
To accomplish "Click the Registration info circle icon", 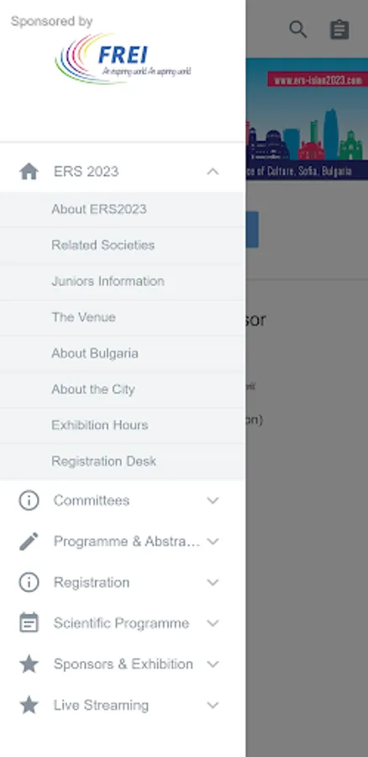I will pos(29,582).
